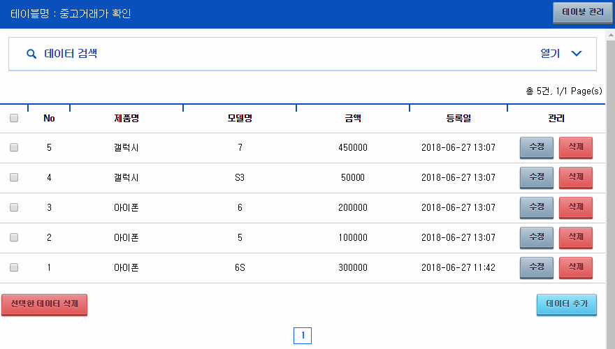This screenshot has width=615, height=349.
Task: Expand search panel with the chevron arrow
Action: point(576,54)
